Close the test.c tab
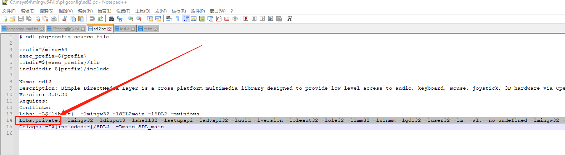The height and width of the screenshot is (155, 565). [x=133, y=29]
